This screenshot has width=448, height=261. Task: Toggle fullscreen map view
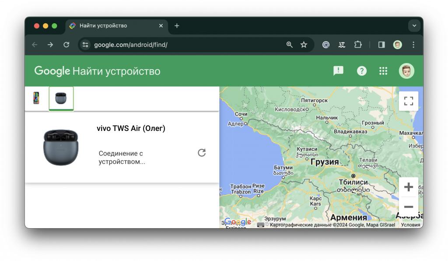click(408, 101)
